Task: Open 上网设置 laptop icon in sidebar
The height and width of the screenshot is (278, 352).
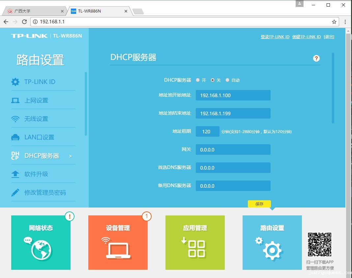Action: (x=15, y=100)
